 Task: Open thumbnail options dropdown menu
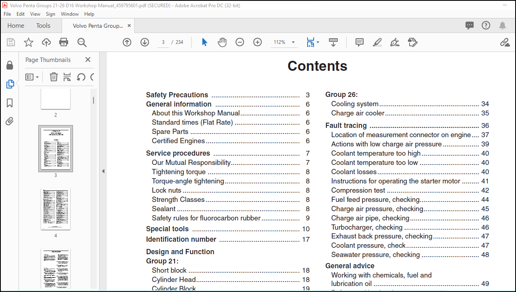tap(32, 77)
